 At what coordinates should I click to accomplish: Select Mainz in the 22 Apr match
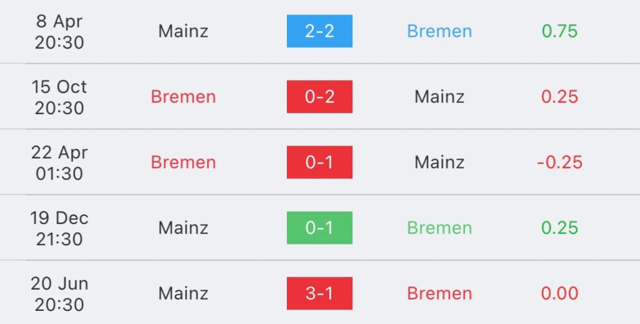(439, 162)
